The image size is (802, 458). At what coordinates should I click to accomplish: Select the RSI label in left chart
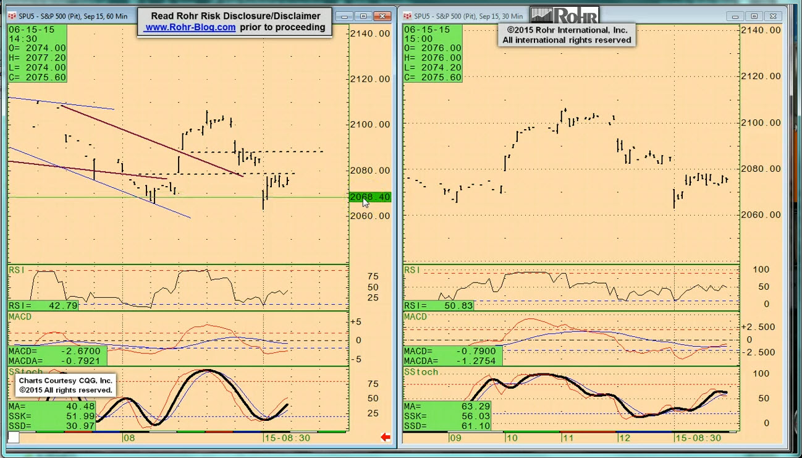[x=16, y=269]
